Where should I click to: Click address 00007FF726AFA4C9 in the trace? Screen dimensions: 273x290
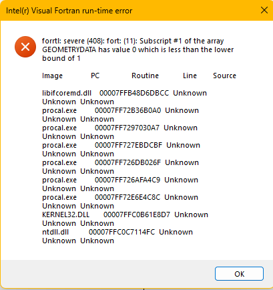coord(127,180)
